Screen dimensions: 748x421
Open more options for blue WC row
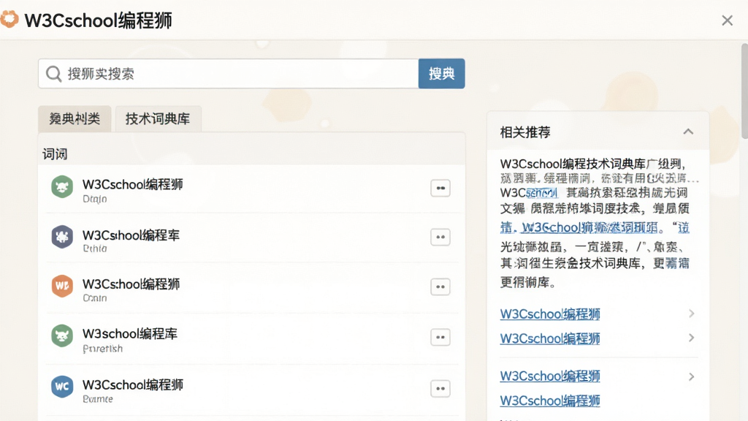pyautogui.click(x=440, y=389)
